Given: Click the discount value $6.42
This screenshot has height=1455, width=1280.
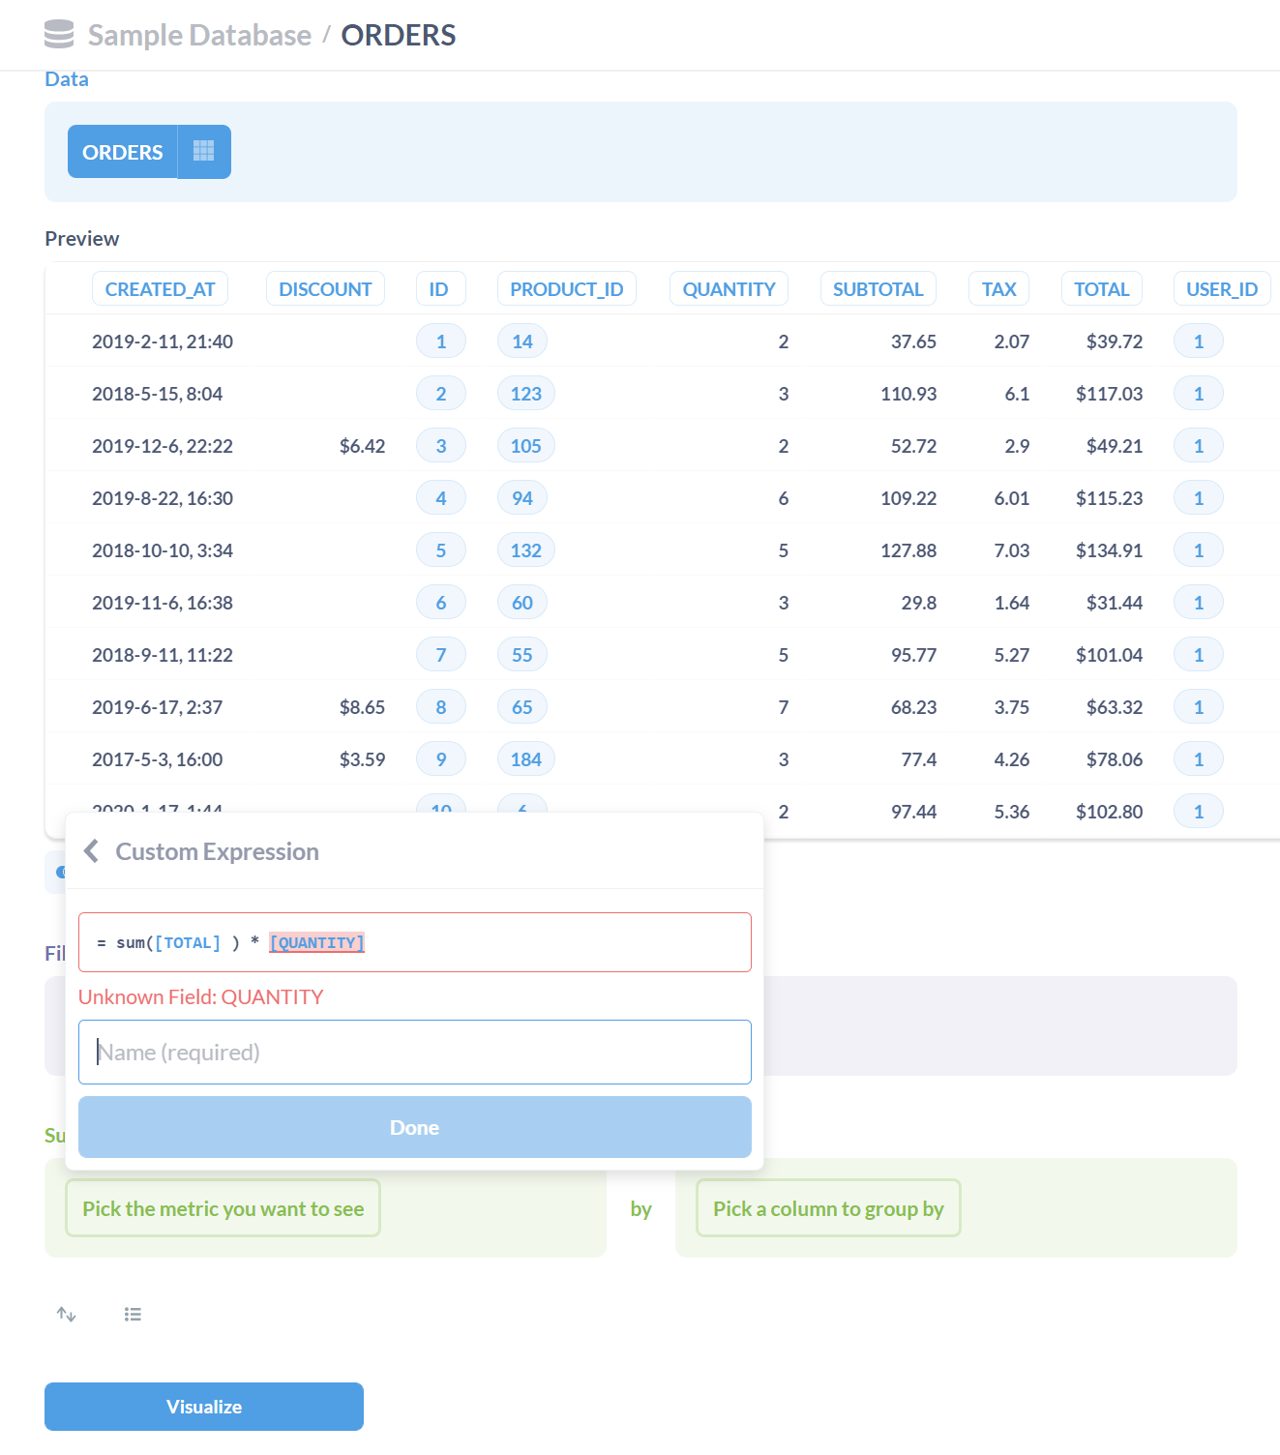Looking at the screenshot, I should [362, 446].
